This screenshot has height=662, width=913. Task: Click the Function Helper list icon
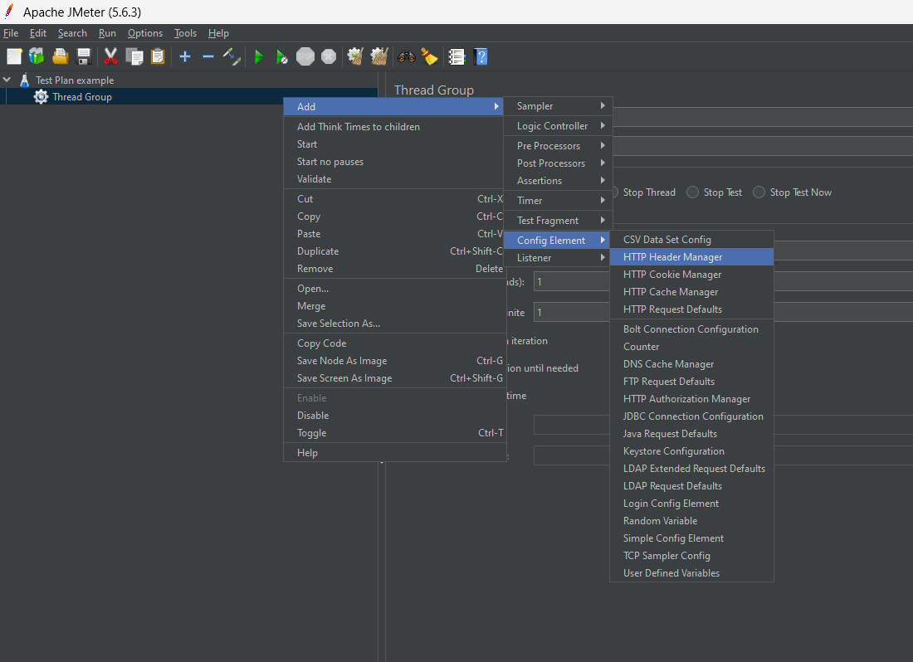coord(456,56)
